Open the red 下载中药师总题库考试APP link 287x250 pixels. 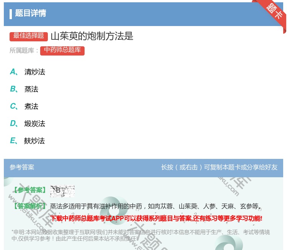(156, 218)
